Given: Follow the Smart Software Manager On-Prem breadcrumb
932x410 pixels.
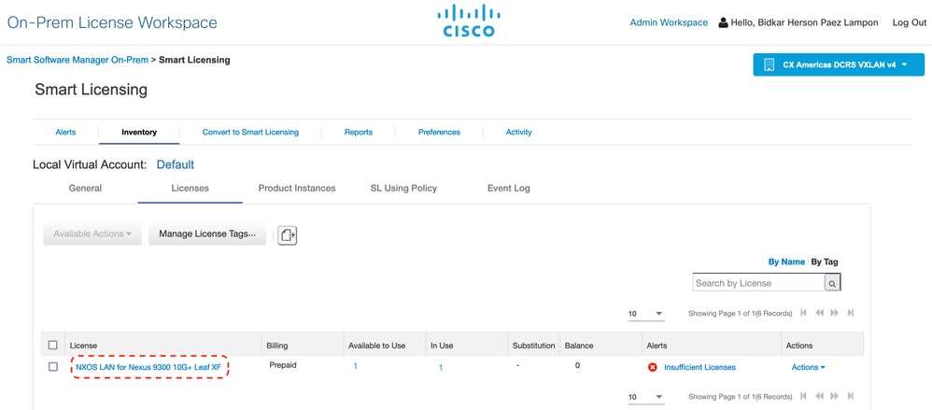Looking at the screenshot, I should [78, 60].
